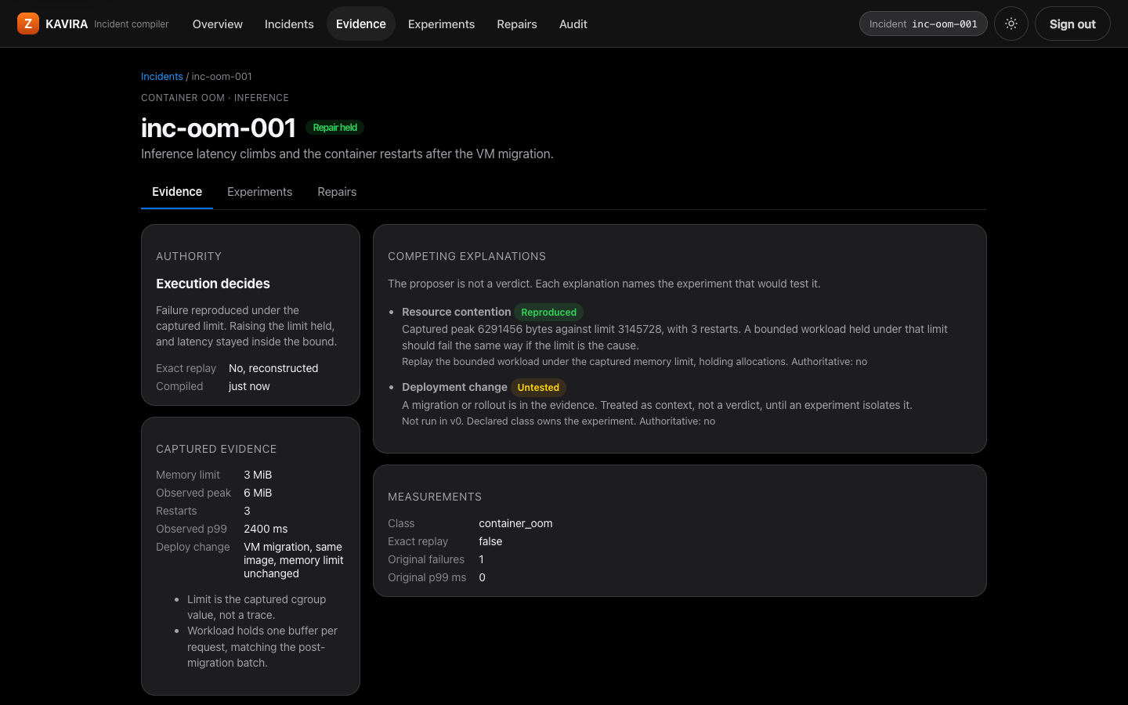This screenshot has width=1128, height=705.
Task: Open the Audit nav item
Action: [x=573, y=23]
